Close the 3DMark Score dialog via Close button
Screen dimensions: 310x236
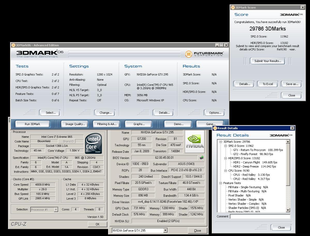(291, 95)
